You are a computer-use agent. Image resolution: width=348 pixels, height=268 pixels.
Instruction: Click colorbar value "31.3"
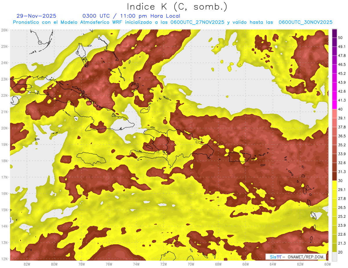[x=342, y=172]
